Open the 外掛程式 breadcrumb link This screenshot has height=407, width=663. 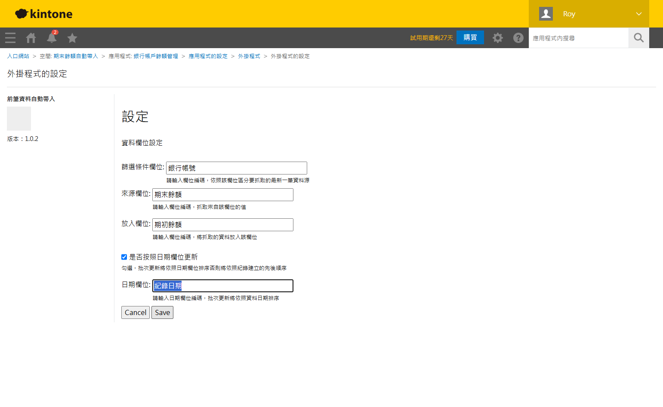pos(249,56)
